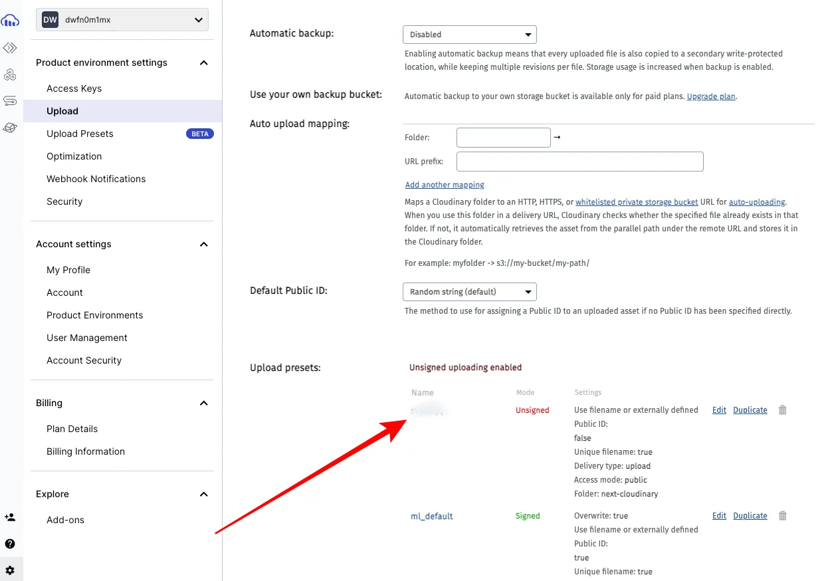Focus the Folder input field
The height and width of the screenshot is (581, 832).
[x=504, y=138]
